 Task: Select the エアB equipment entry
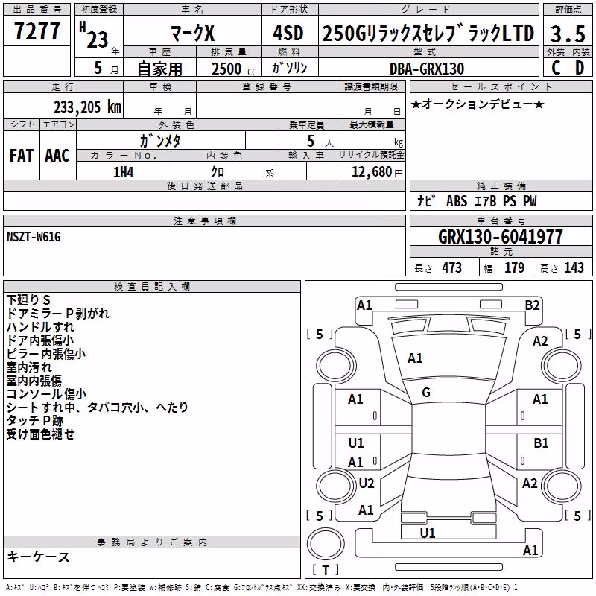pyautogui.click(x=486, y=201)
